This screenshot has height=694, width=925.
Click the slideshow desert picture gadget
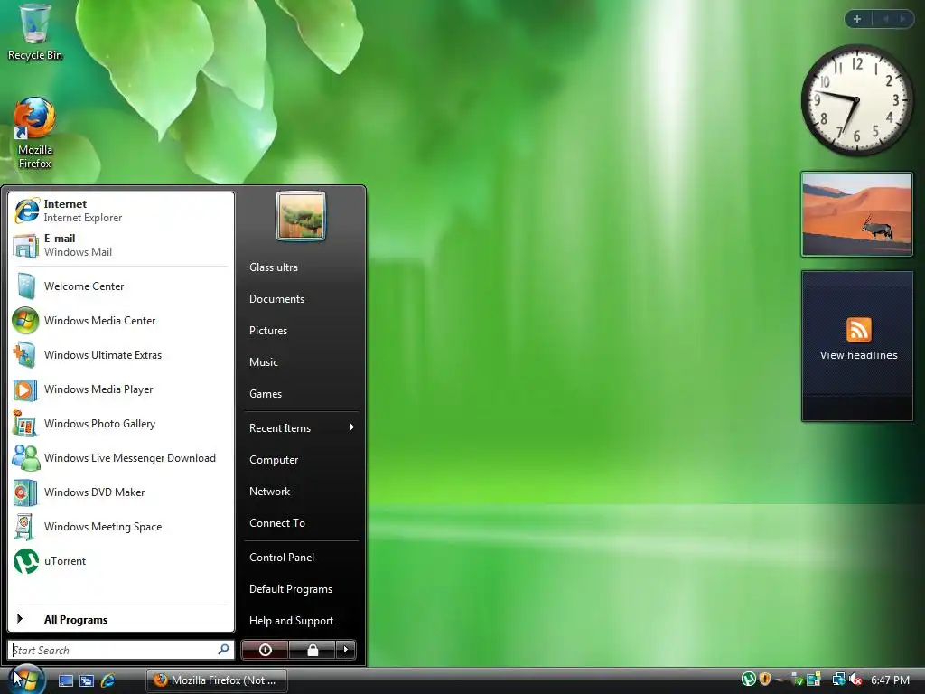point(856,214)
